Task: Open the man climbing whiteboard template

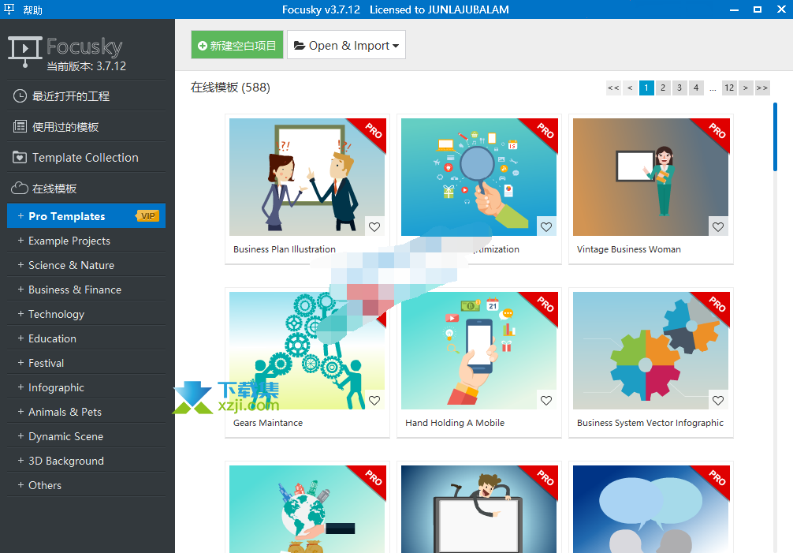Action: point(479,509)
